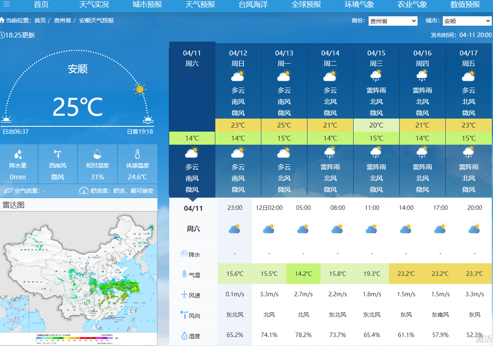Click the relative humidity droplet icon
The width and height of the screenshot is (493, 346).
click(97, 154)
